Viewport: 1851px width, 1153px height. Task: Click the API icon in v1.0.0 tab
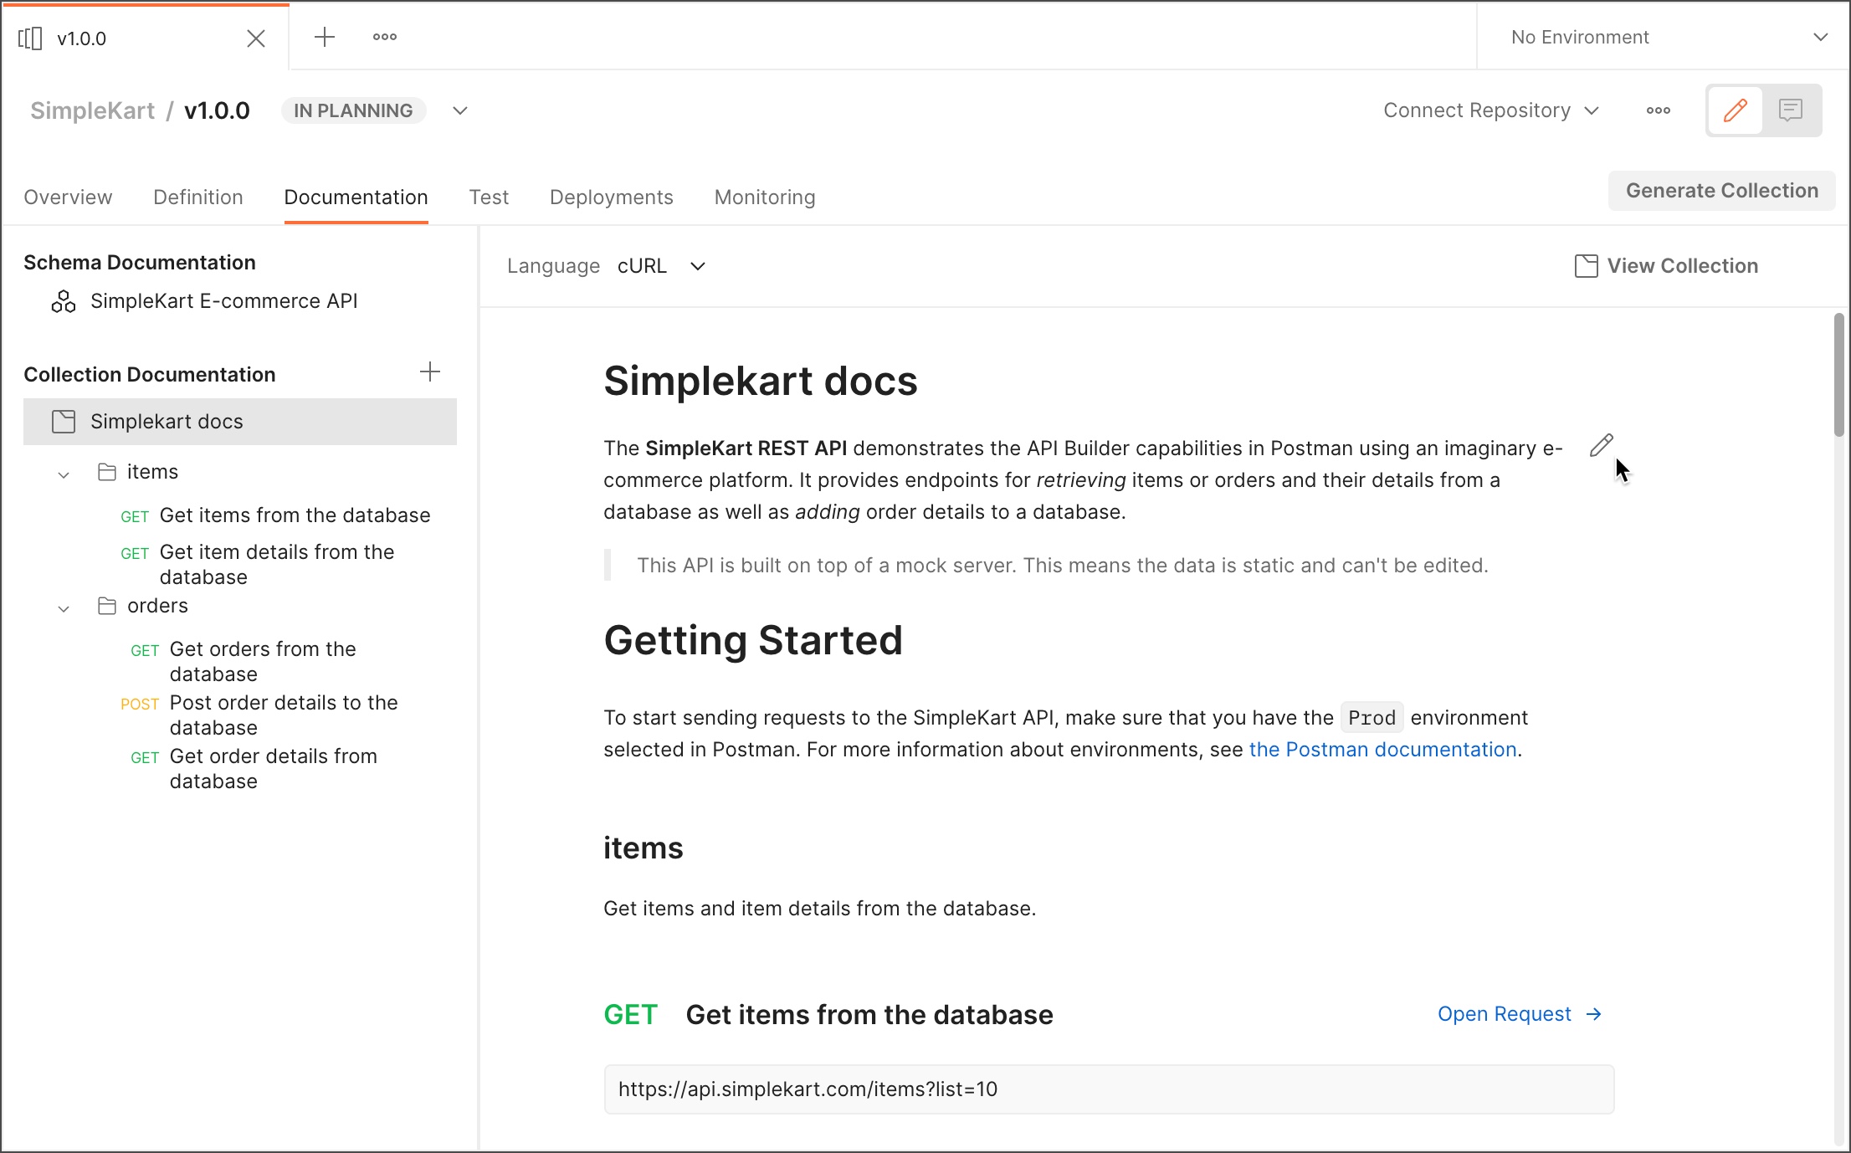point(30,38)
